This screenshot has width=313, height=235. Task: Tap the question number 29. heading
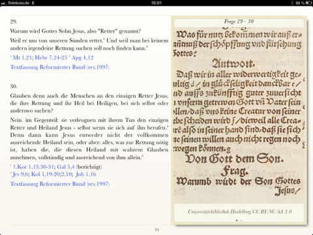[x=14, y=22]
